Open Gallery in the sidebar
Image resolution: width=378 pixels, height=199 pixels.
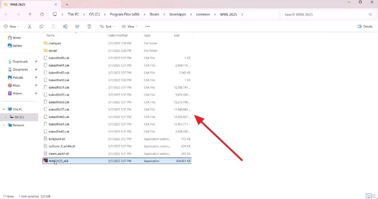click(x=15, y=46)
